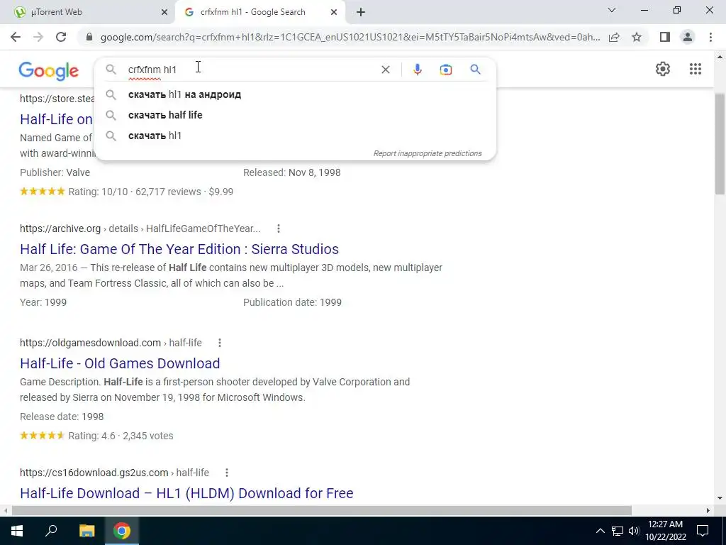This screenshot has width=726, height=545.
Task: Click the scroll right arrow
Action: click(x=708, y=511)
